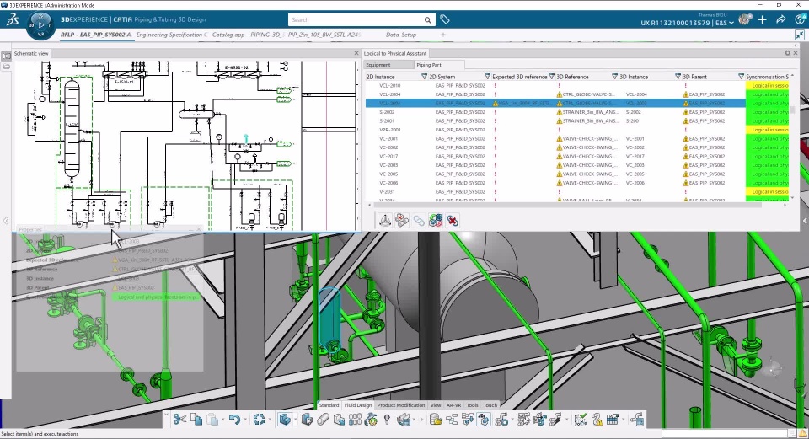
Task: Click the assistant table vertical scrollbar thumb
Action: coord(792,110)
